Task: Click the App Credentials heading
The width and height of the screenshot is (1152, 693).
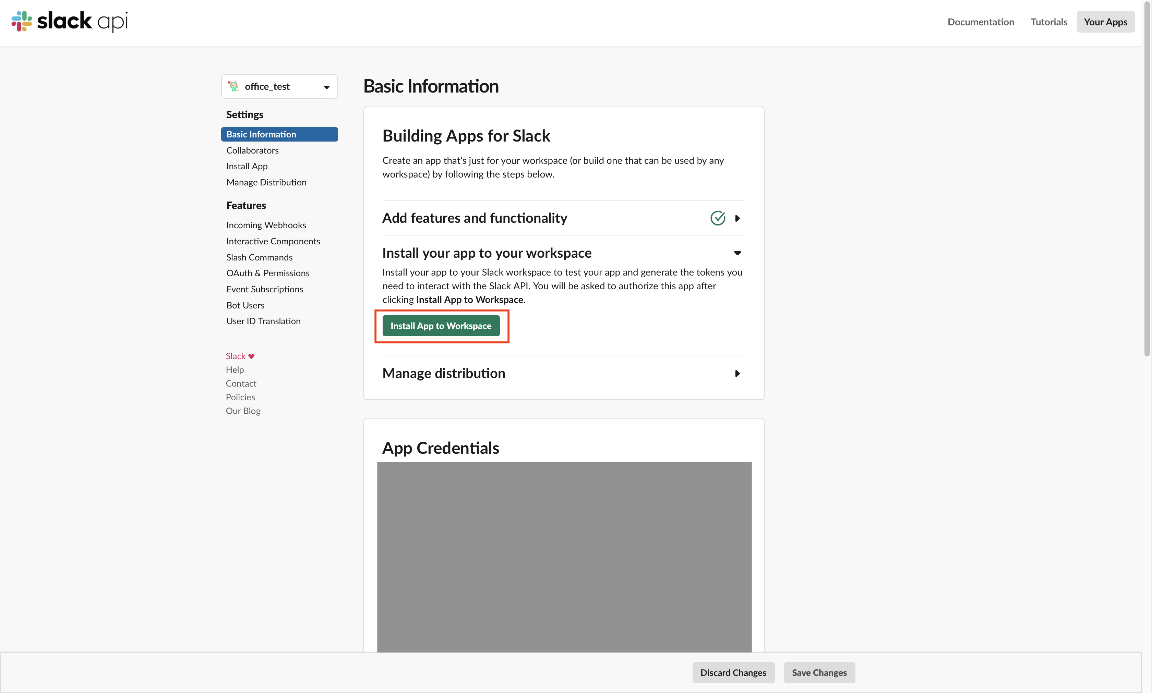Action: [x=441, y=448]
